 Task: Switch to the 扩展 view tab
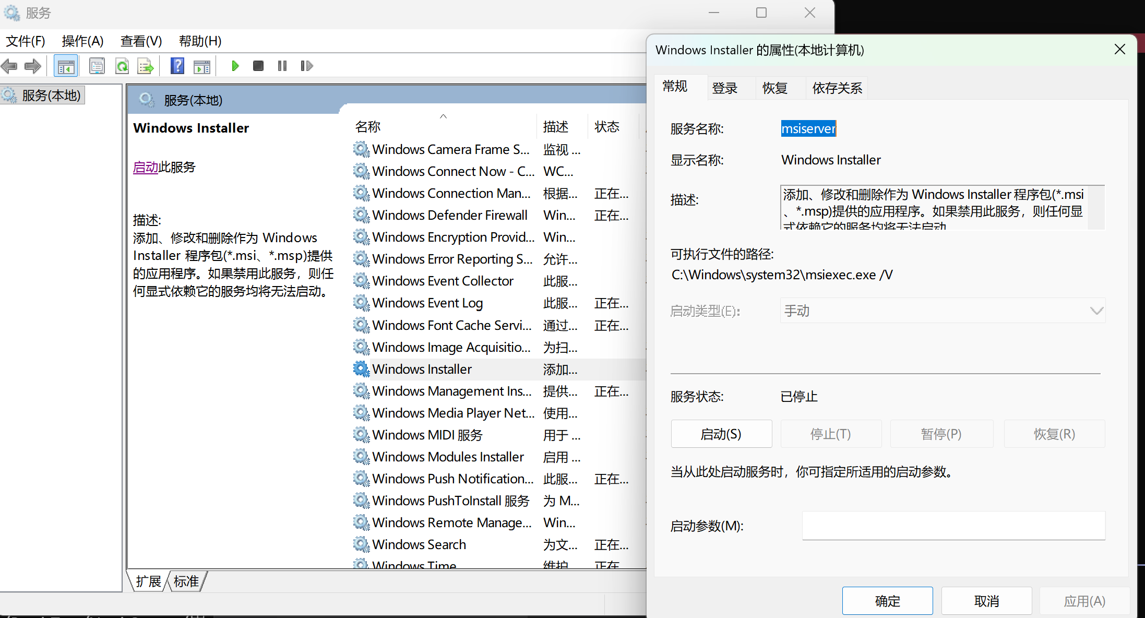tap(148, 581)
